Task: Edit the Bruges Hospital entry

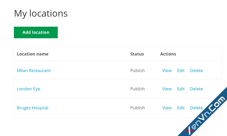Action: (181, 108)
